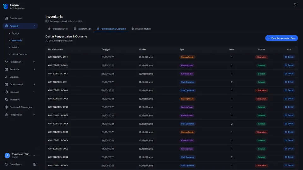Click the Pembelian cart icon
This screenshot has height=170, width=303.
click(6, 62)
